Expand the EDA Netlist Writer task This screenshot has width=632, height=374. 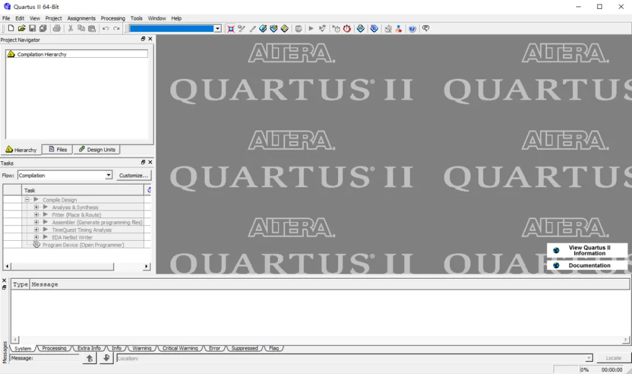pyautogui.click(x=36, y=237)
